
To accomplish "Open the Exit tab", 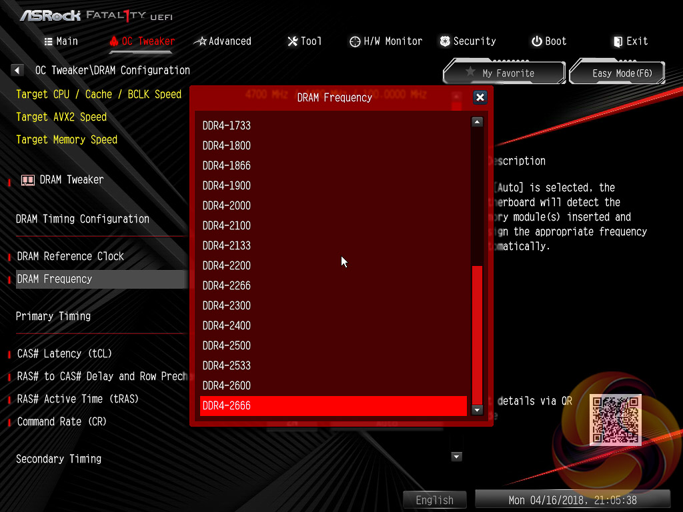I will 630,41.
